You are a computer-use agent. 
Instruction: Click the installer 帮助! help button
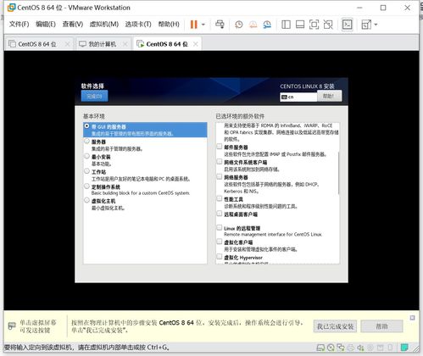pos(329,96)
